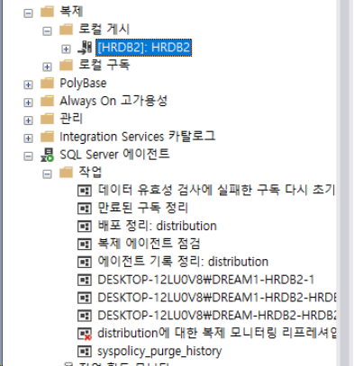Screen dimensions: 354x366
Task: Select job 에이전트 기록 정리: distribution
Action: pos(183,262)
